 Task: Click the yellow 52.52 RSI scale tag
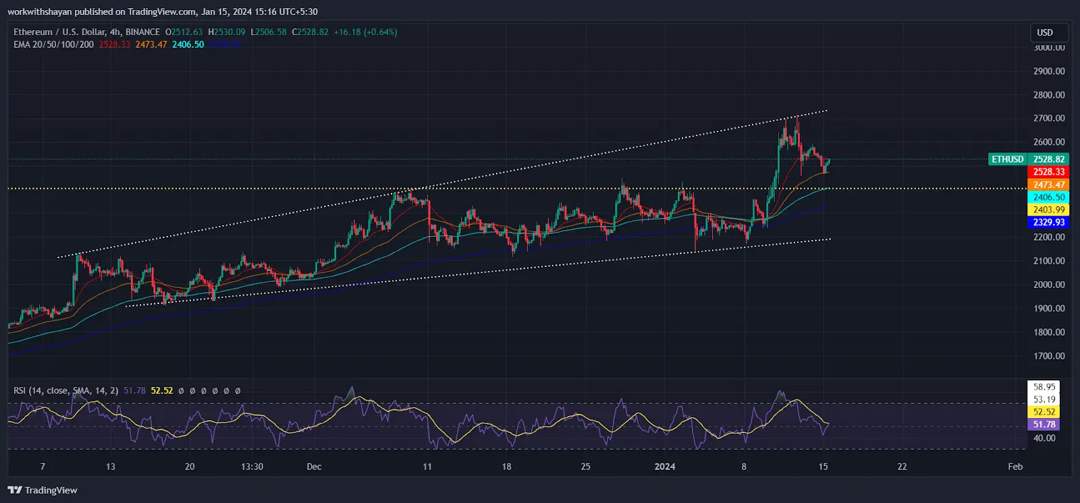pyautogui.click(x=1044, y=412)
